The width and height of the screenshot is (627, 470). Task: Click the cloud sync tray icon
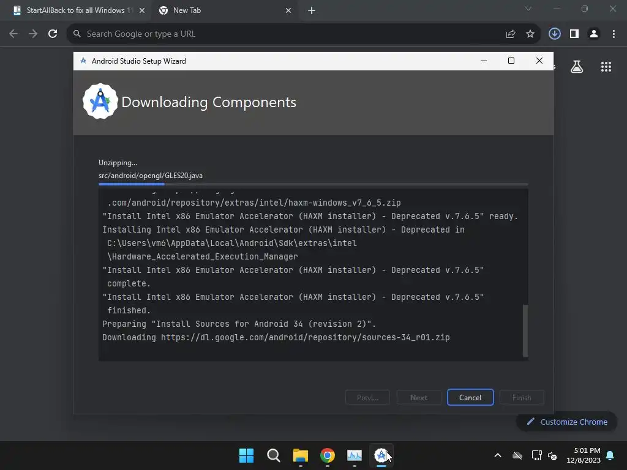[x=517, y=455]
